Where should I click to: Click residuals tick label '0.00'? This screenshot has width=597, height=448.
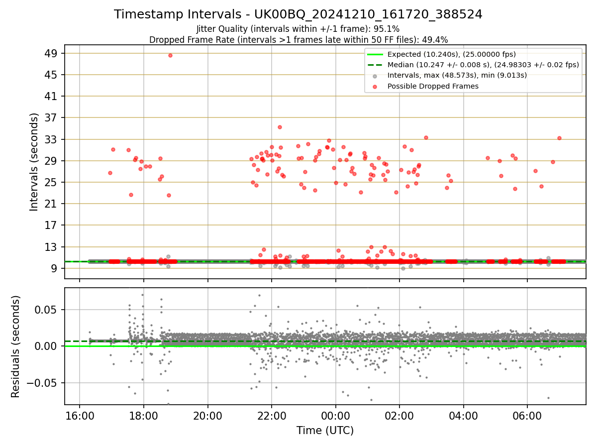[x=47, y=346]
